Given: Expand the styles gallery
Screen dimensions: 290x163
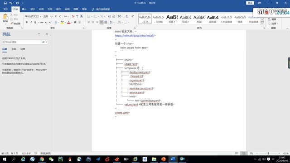Looking at the screenshot, I should pos(262,23).
